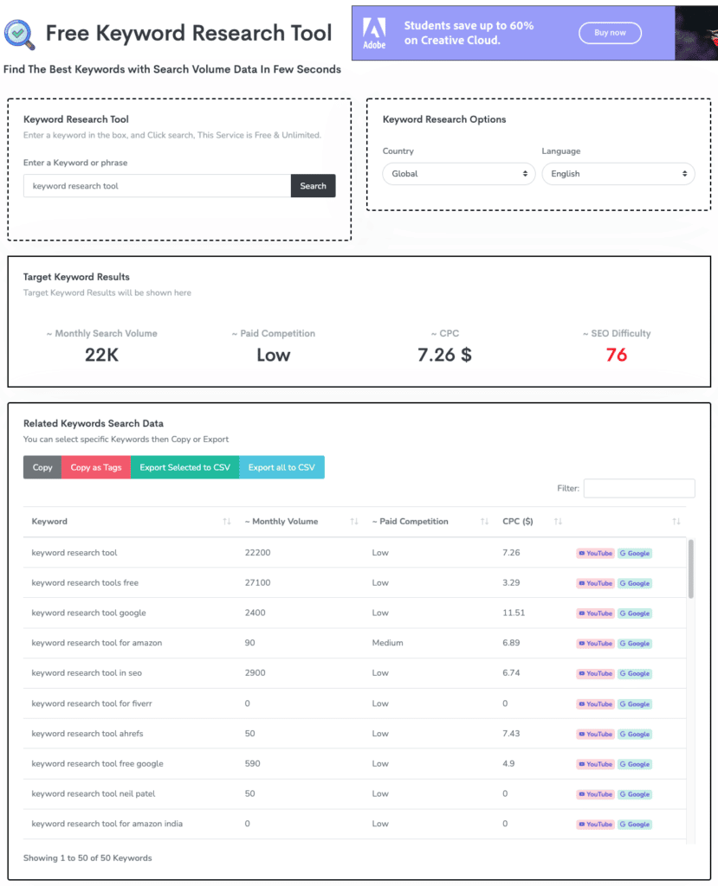The height and width of the screenshot is (886, 718).
Task: Click the 7.26 $ CPC summary value
Action: 444,355
